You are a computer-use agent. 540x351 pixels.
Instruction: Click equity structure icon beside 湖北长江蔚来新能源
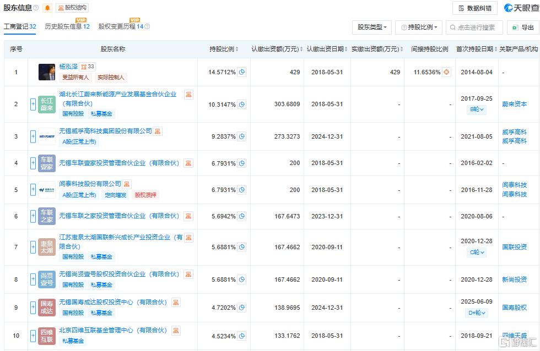(188, 95)
